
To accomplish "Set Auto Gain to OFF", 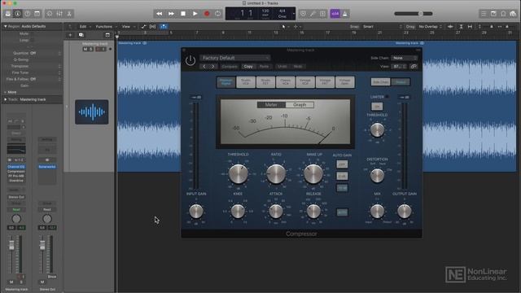I will [x=342, y=164].
